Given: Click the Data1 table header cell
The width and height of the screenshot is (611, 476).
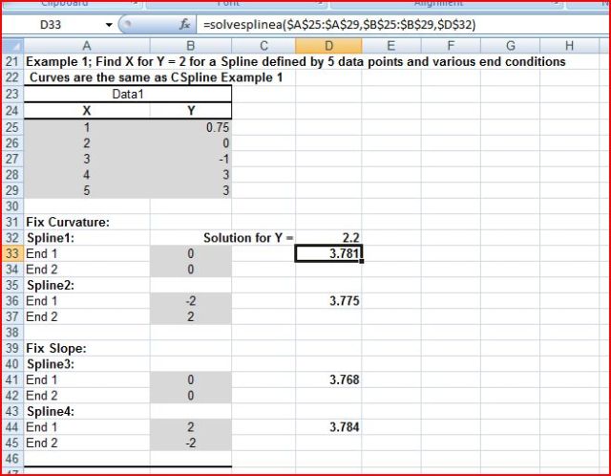Looking at the screenshot, I should (128, 94).
